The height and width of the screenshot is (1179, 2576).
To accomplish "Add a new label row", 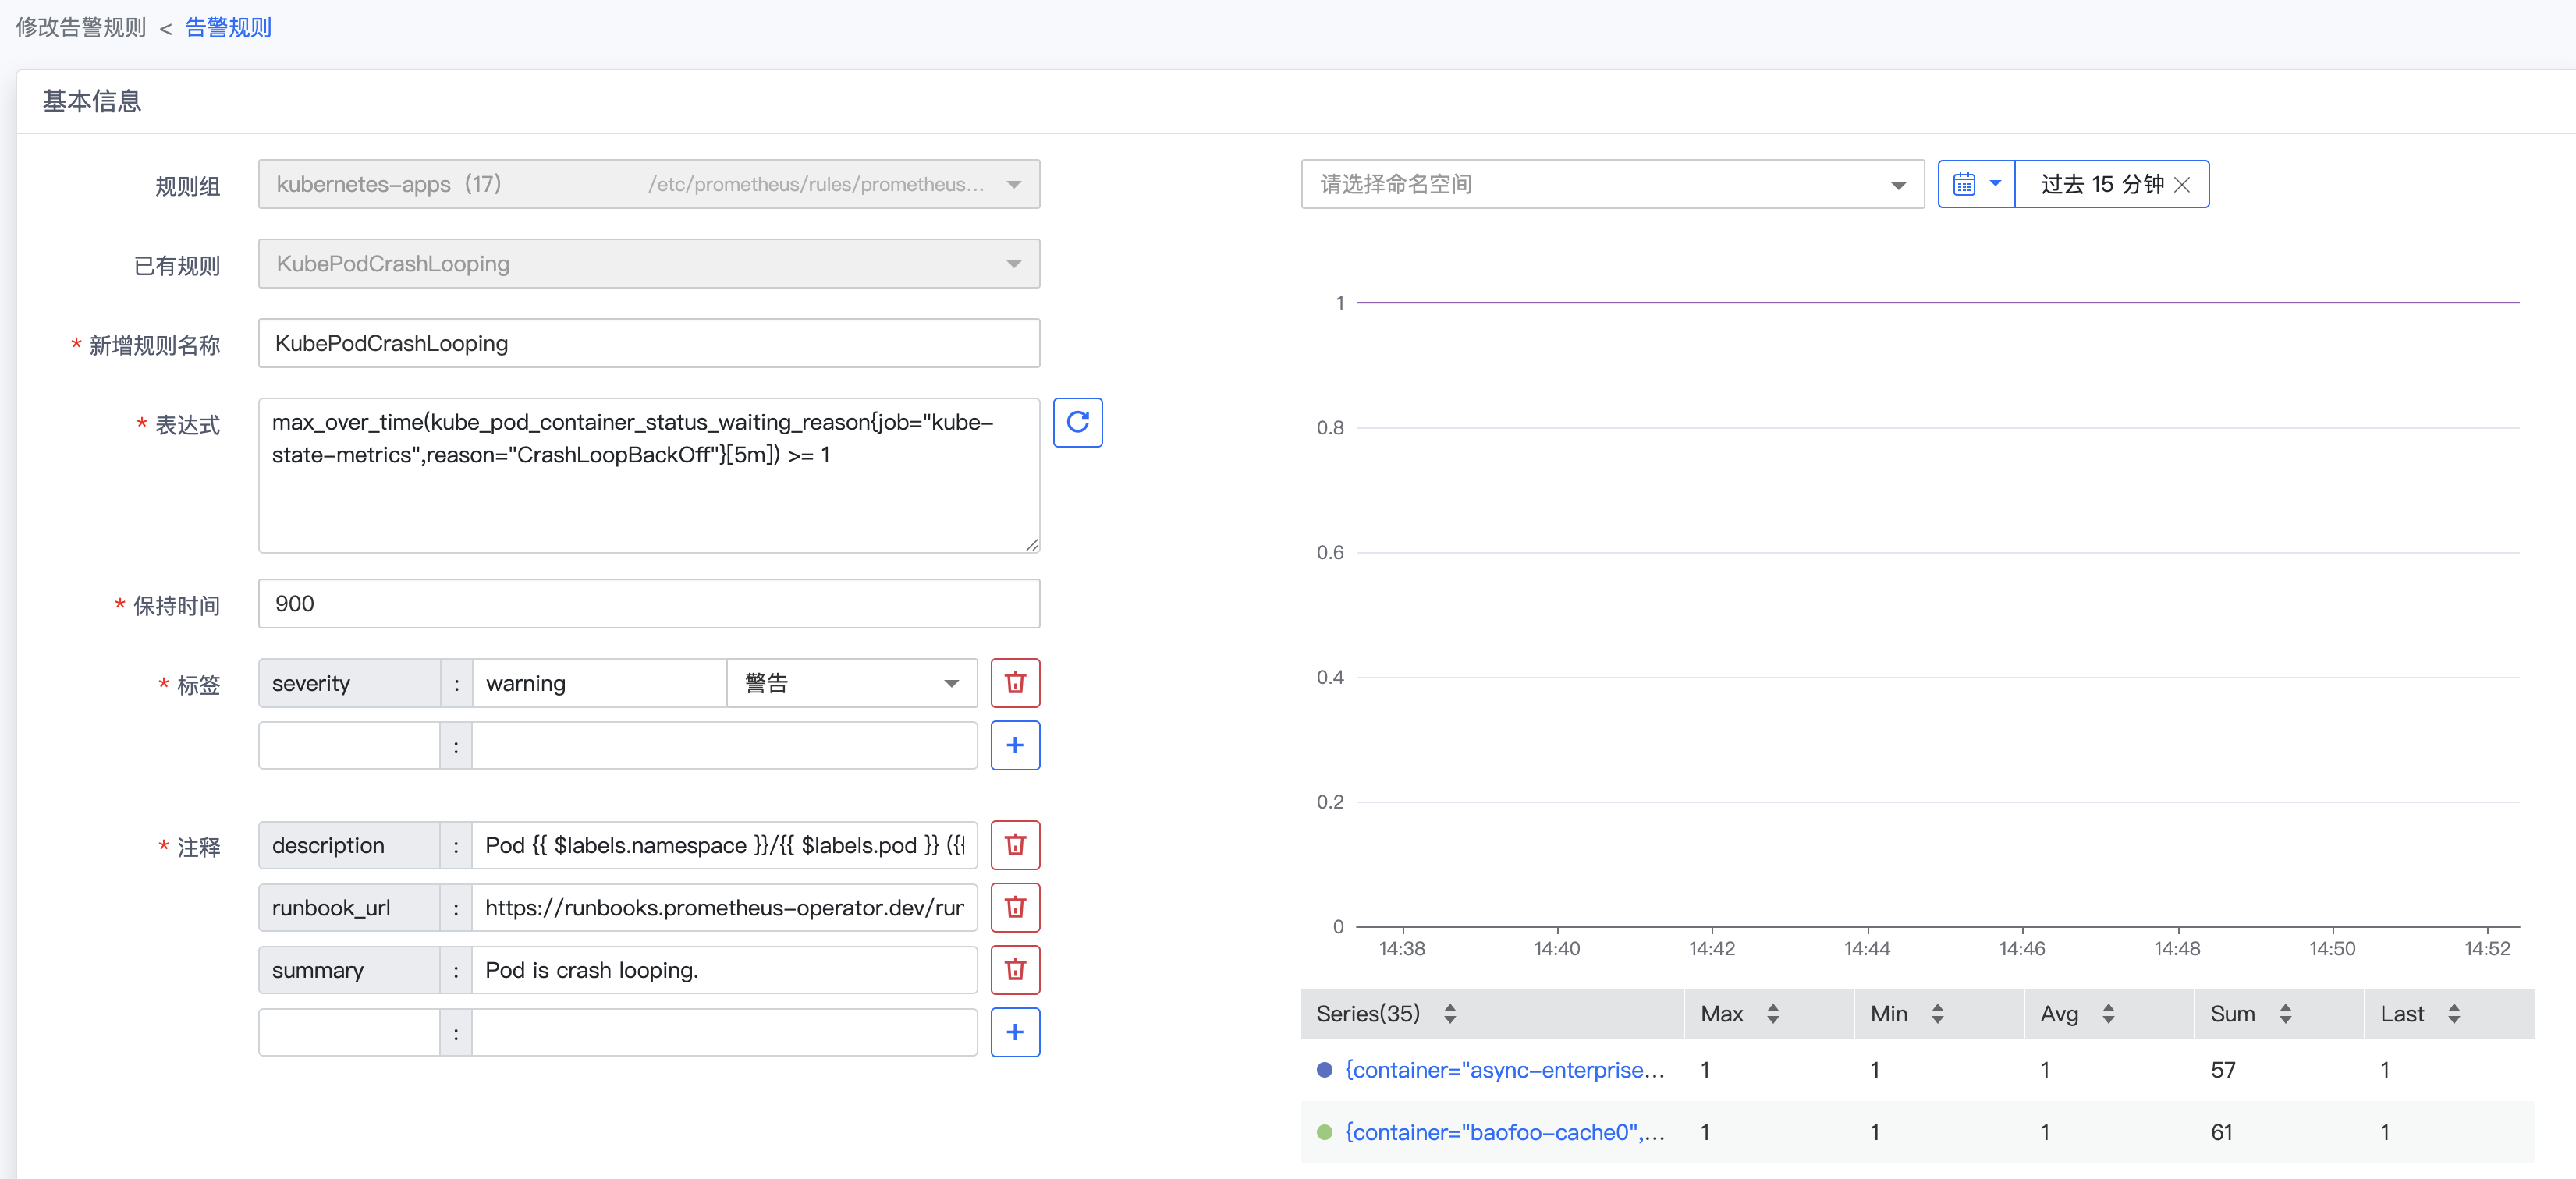I will 1015,745.
